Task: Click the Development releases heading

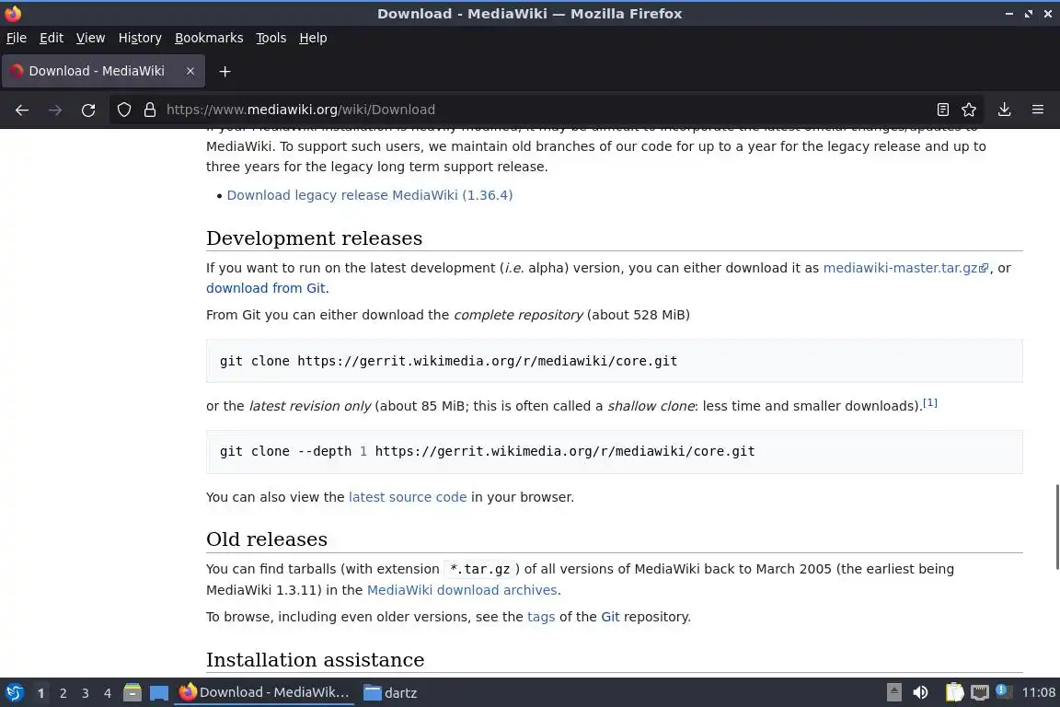Action: [x=315, y=238]
